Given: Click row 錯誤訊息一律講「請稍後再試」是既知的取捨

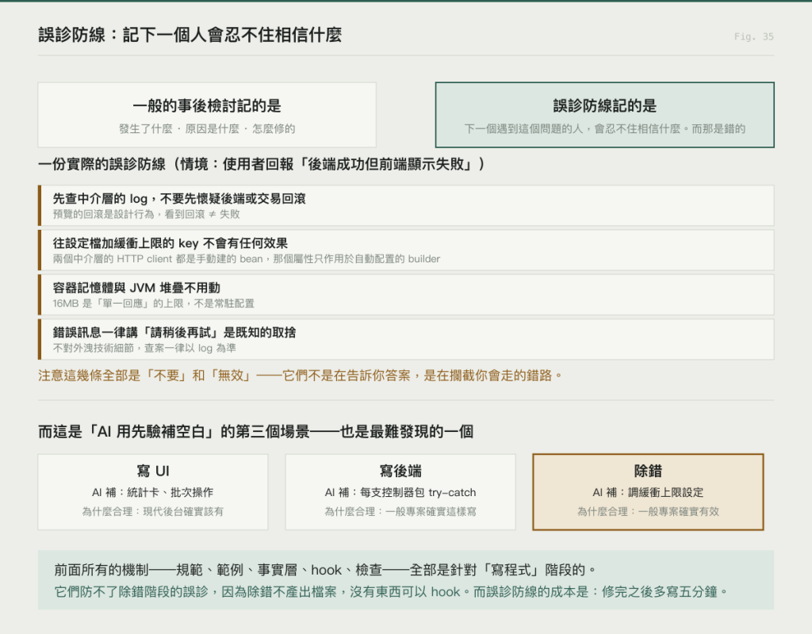Looking at the screenshot, I should click(406, 339).
